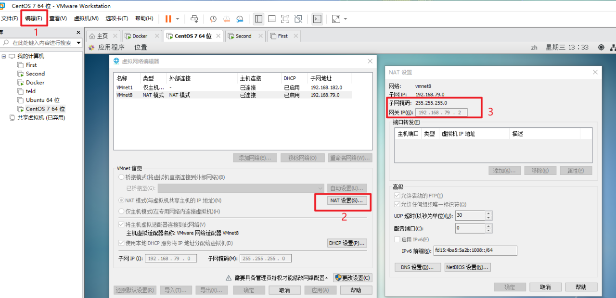Open the 位置 menu in CentOS
Viewport: 616px width, 298px height.
coord(141,47)
